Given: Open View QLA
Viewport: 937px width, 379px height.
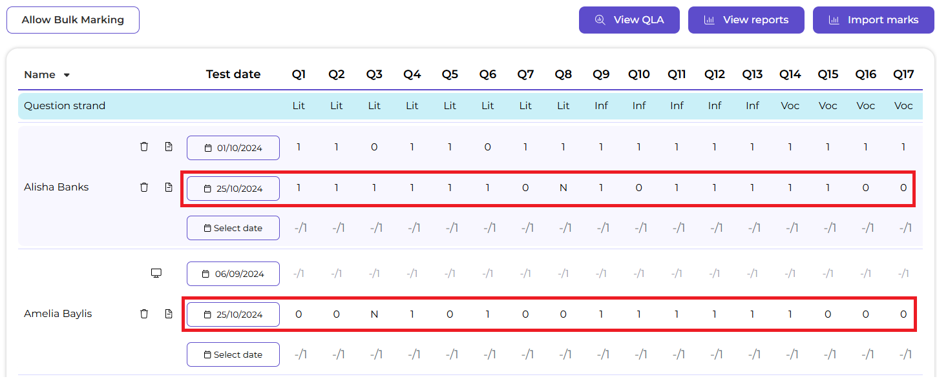Looking at the screenshot, I should (629, 20).
